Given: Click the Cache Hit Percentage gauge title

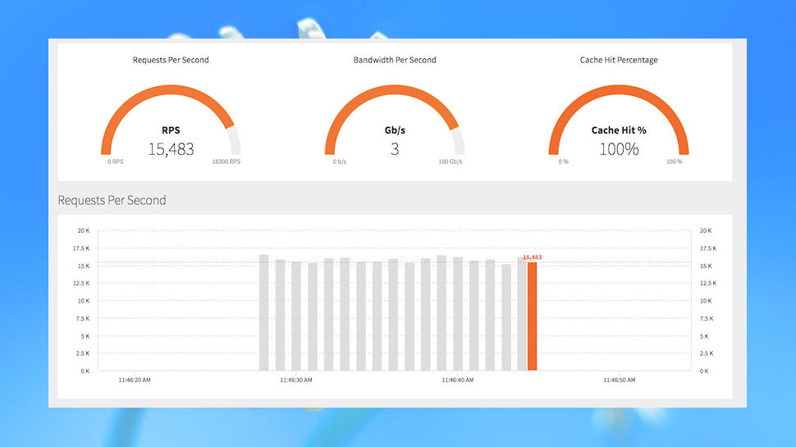Looking at the screenshot, I should [x=619, y=60].
